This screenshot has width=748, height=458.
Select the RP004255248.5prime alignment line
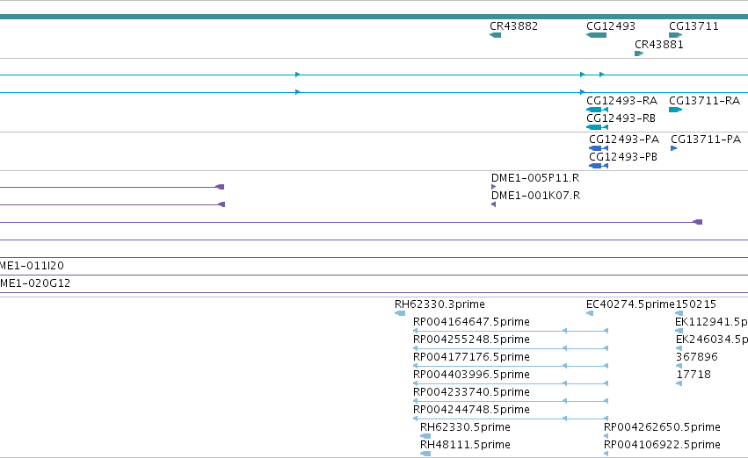(x=511, y=348)
